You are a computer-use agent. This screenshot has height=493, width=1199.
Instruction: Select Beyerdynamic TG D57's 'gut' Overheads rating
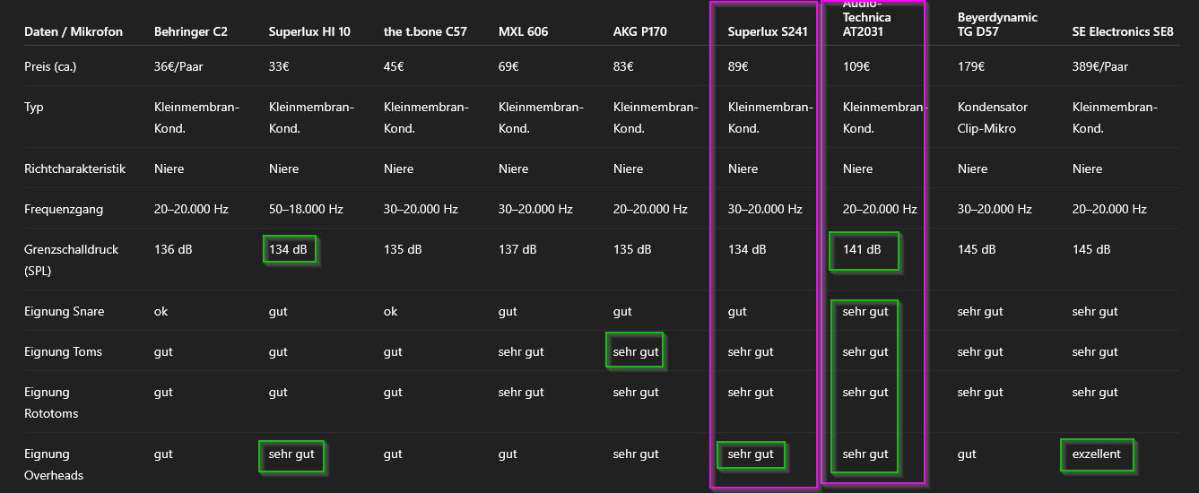coord(967,454)
